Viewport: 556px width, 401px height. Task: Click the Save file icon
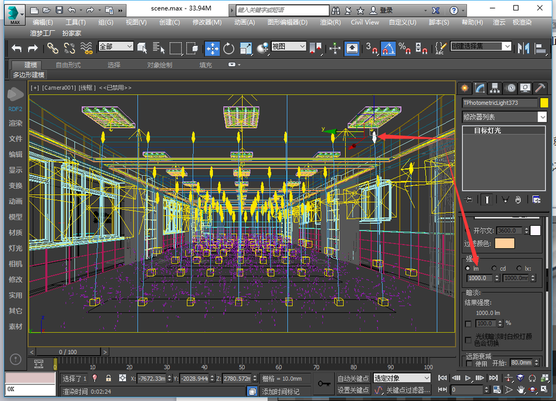point(59,10)
